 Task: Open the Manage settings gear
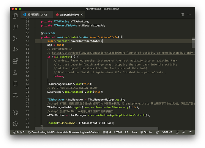[15, 124]
